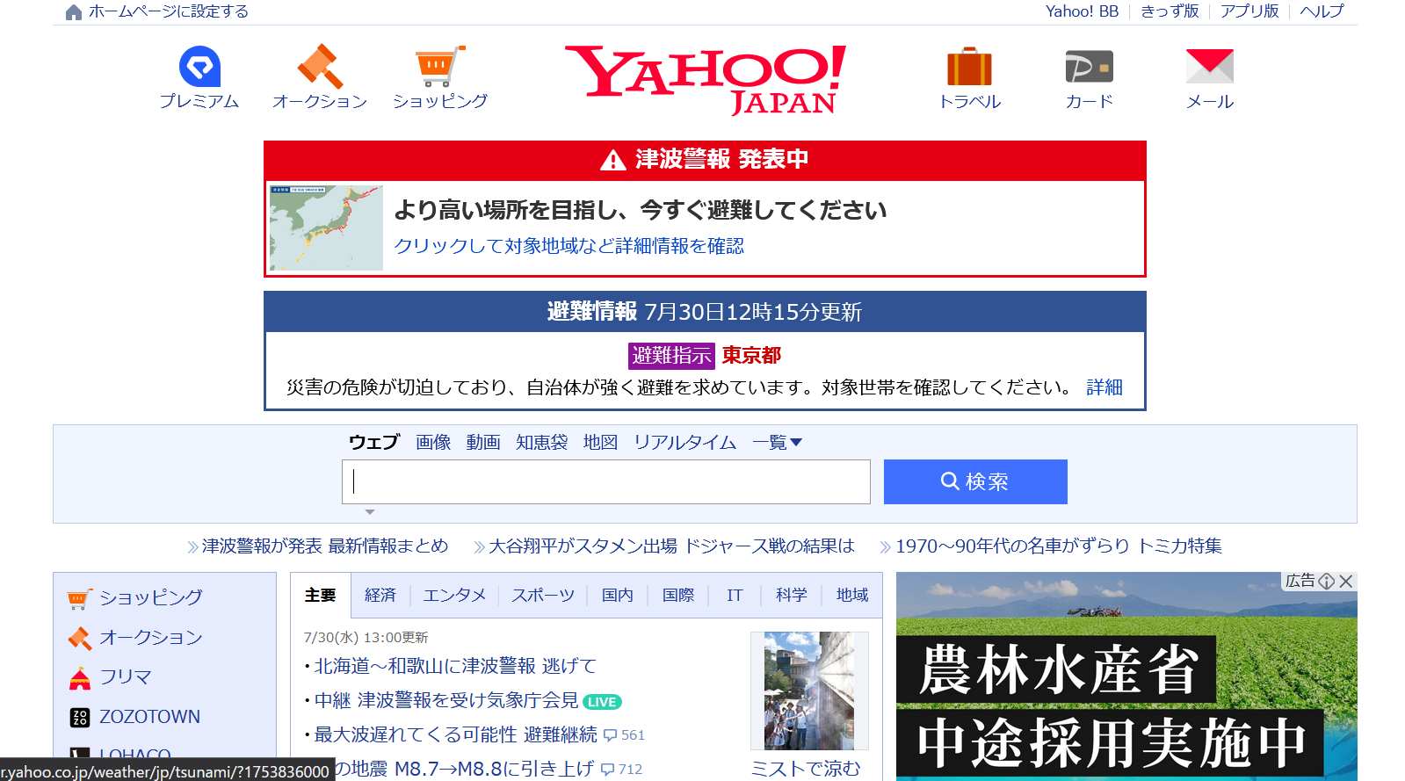Screen dimensions: 1405x781
Task: Open headline 最大波遅れてくる可能性 避難継続
Action: [456, 734]
